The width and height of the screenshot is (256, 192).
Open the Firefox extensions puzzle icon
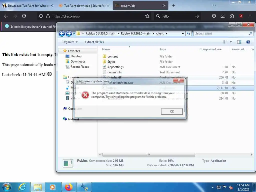[232, 16]
